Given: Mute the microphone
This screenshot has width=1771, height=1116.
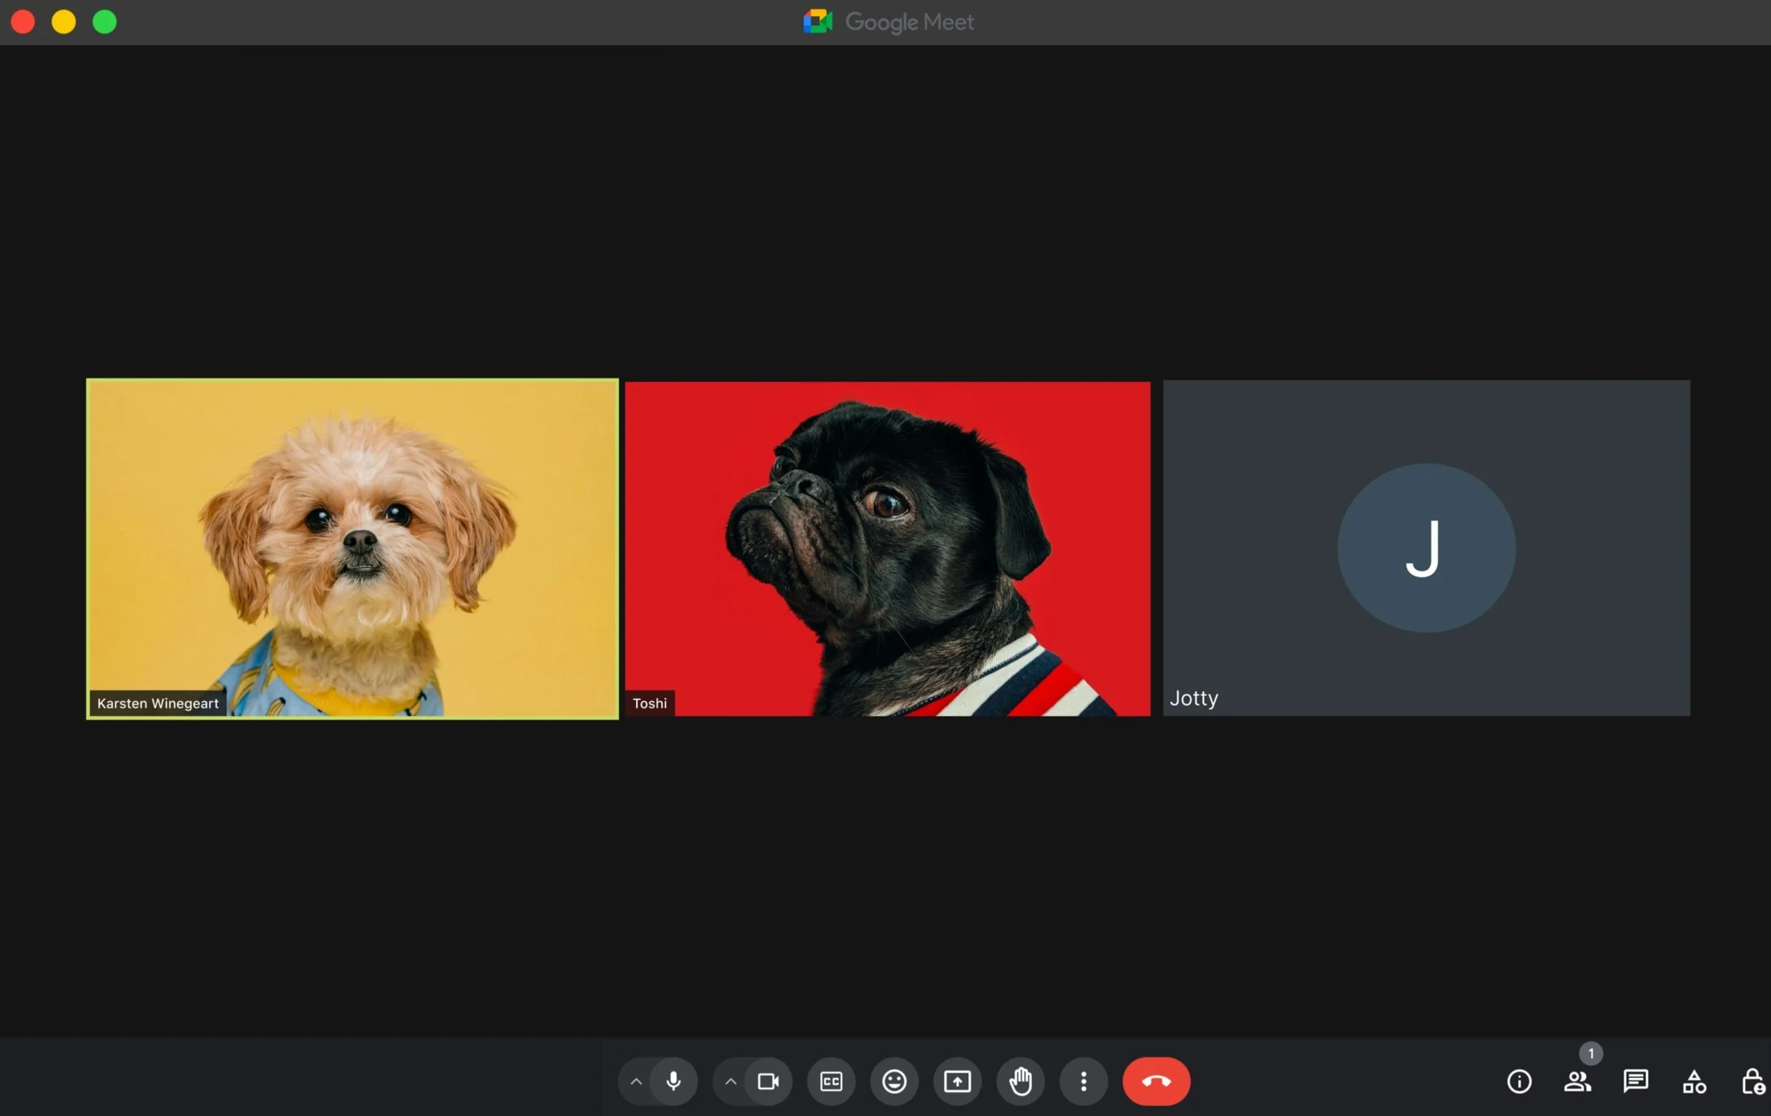Looking at the screenshot, I should tap(674, 1081).
